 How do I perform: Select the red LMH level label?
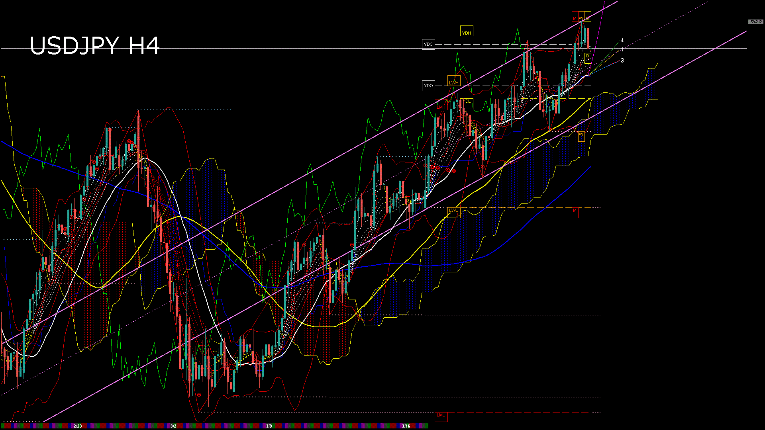tap(441, 106)
